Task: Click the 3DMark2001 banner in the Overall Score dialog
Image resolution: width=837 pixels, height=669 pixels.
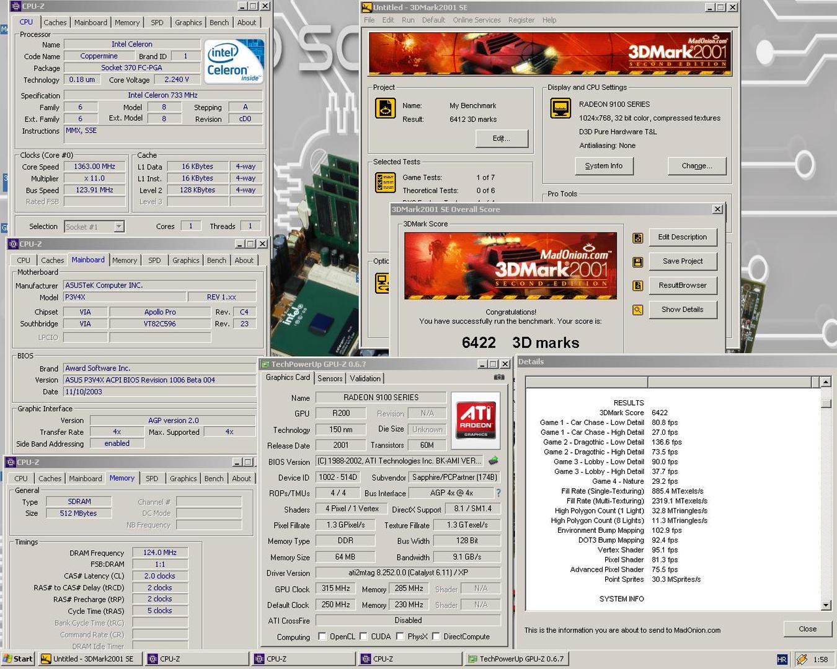Action: (510, 266)
